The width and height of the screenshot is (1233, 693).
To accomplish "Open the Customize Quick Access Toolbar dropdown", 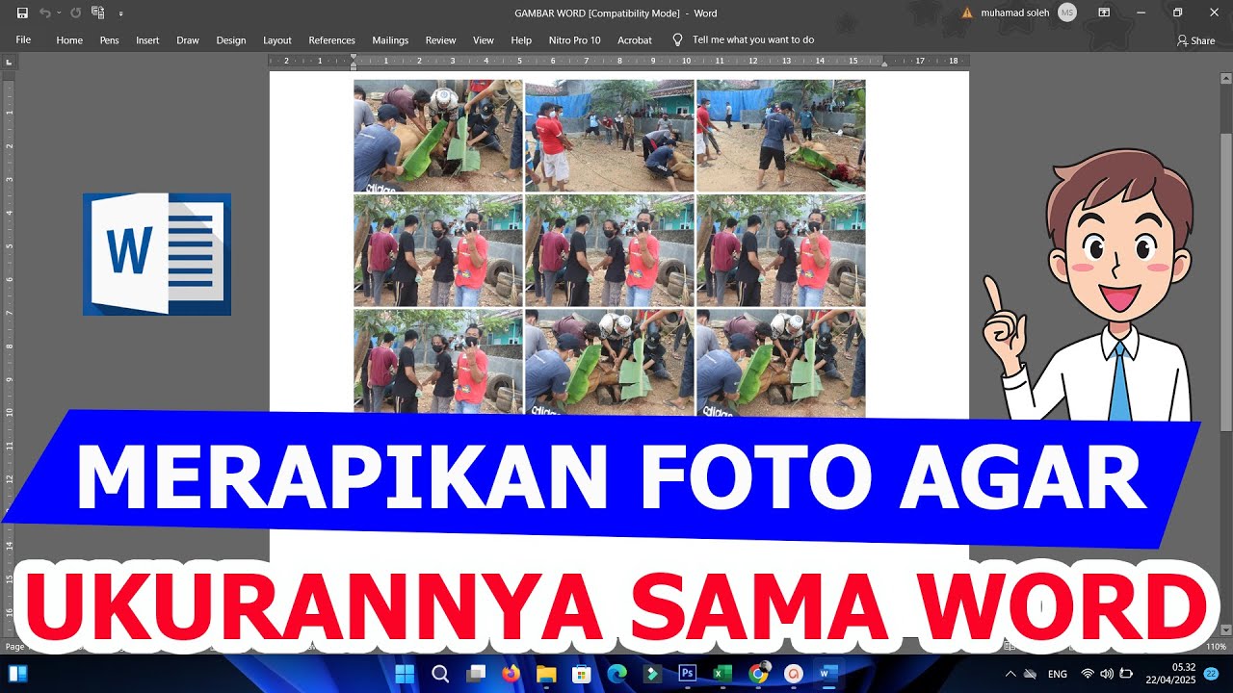I will click(120, 13).
